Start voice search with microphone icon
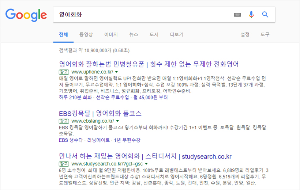Screen dimensions: 300x190 [x=251, y=15]
